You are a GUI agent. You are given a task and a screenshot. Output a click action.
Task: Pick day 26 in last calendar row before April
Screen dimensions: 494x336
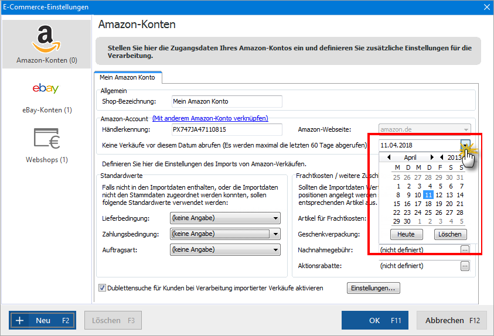407,177
